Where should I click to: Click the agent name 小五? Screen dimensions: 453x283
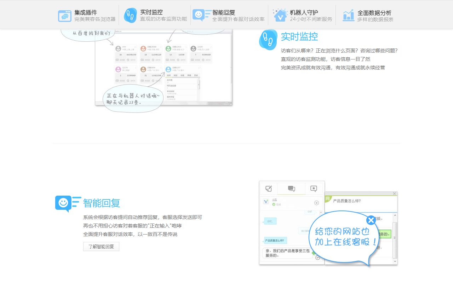[x=274, y=200]
